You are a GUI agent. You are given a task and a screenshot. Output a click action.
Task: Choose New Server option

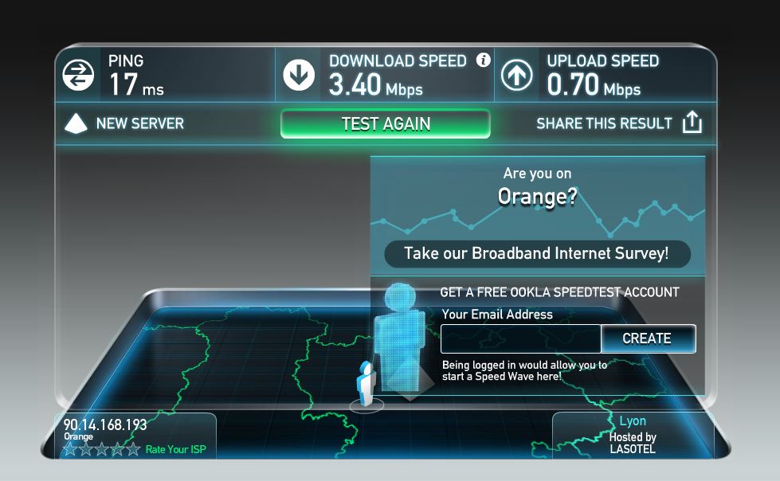tap(139, 123)
